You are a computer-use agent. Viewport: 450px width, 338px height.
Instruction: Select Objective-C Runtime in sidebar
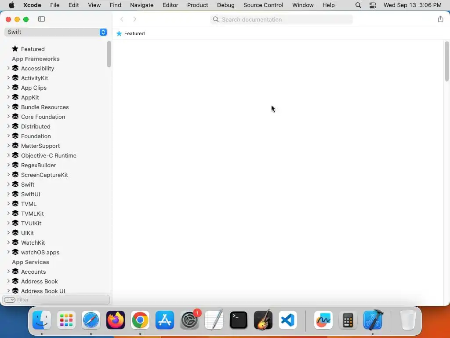click(x=49, y=155)
